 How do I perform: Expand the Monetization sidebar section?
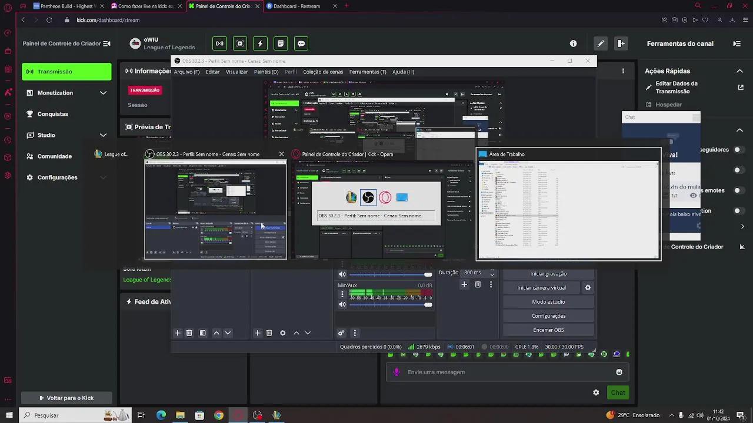(103, 93)
